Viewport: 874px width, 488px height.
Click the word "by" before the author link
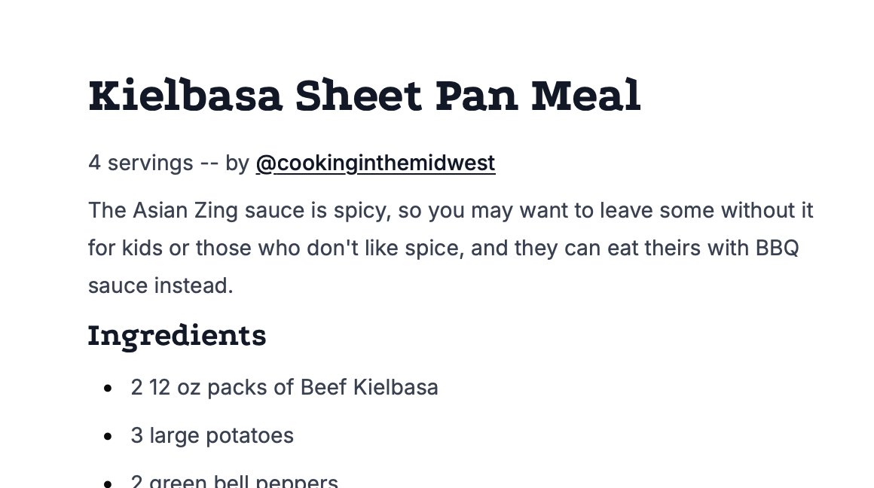pos(237,163)
